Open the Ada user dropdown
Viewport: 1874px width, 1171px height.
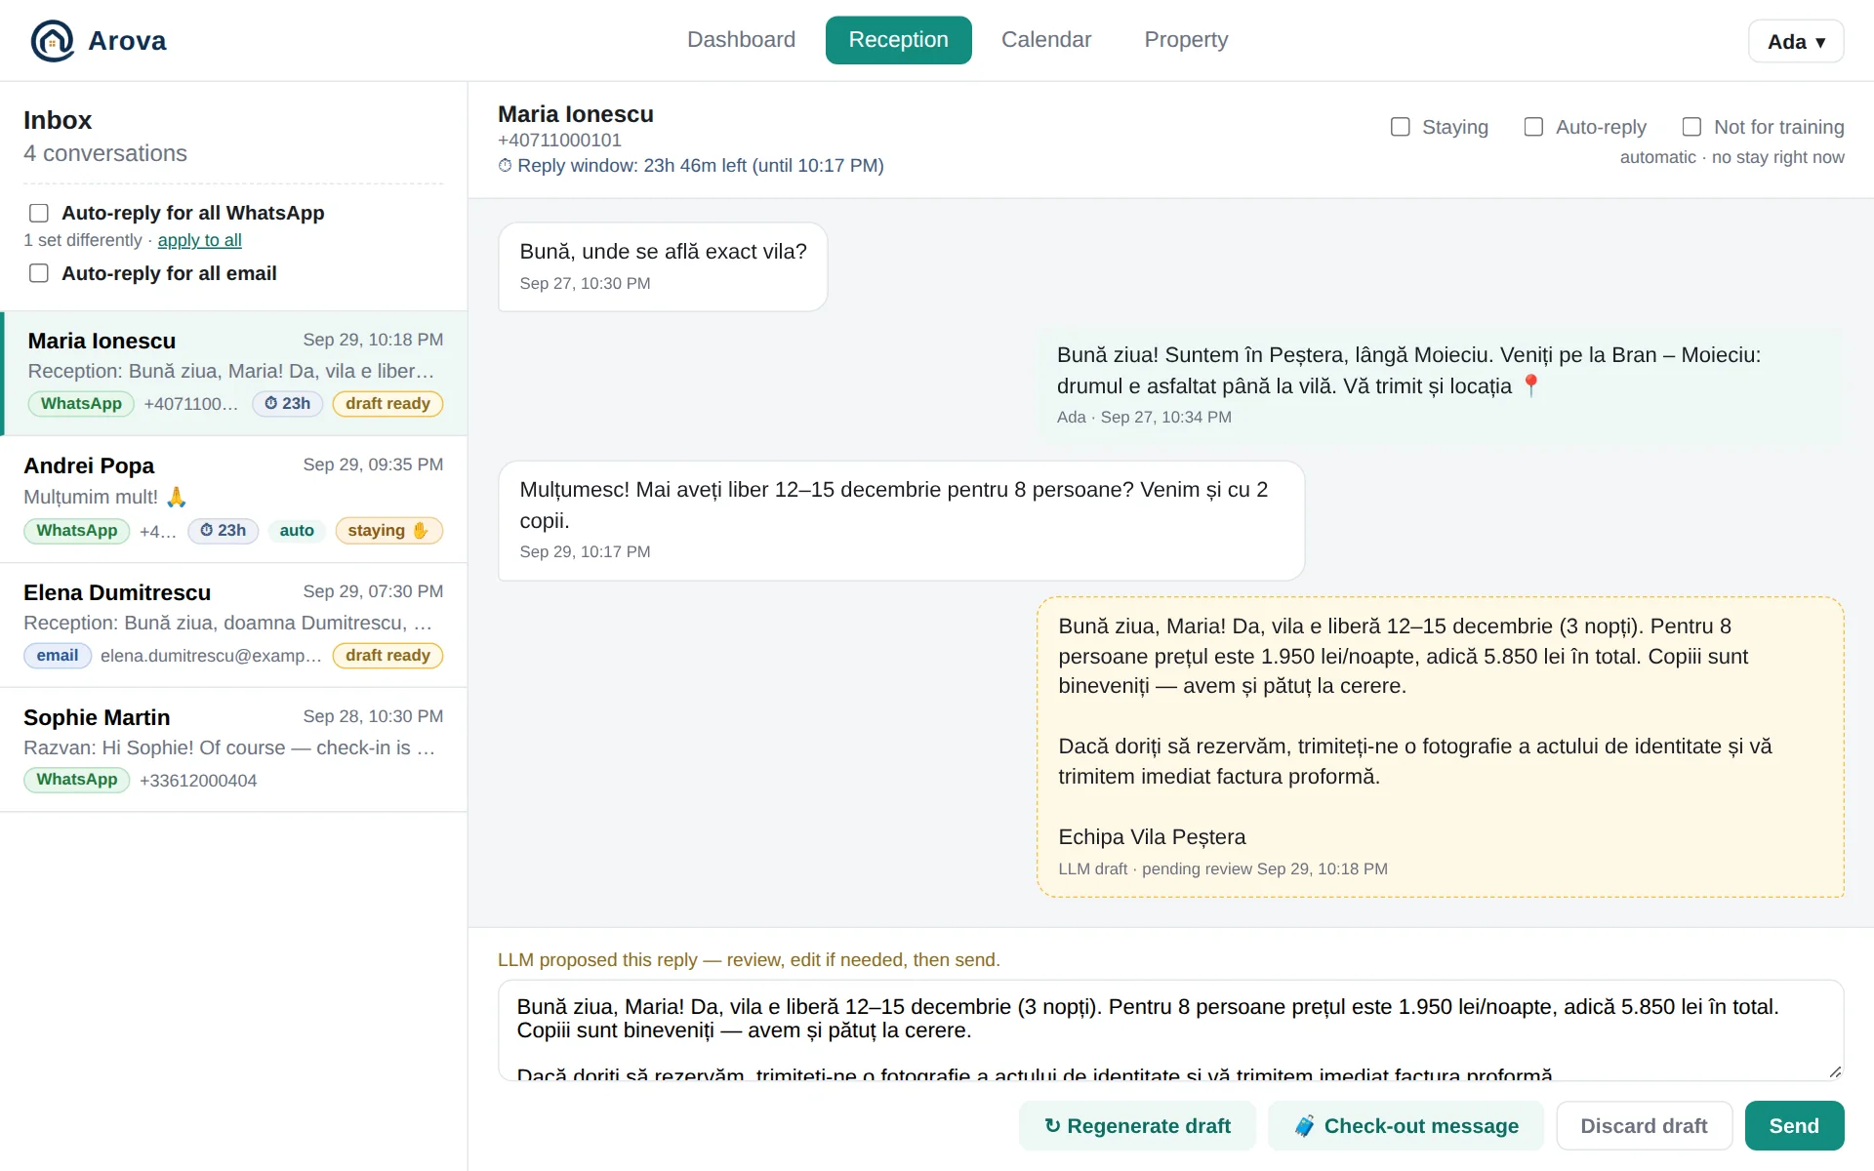[x=1796, y=41]
